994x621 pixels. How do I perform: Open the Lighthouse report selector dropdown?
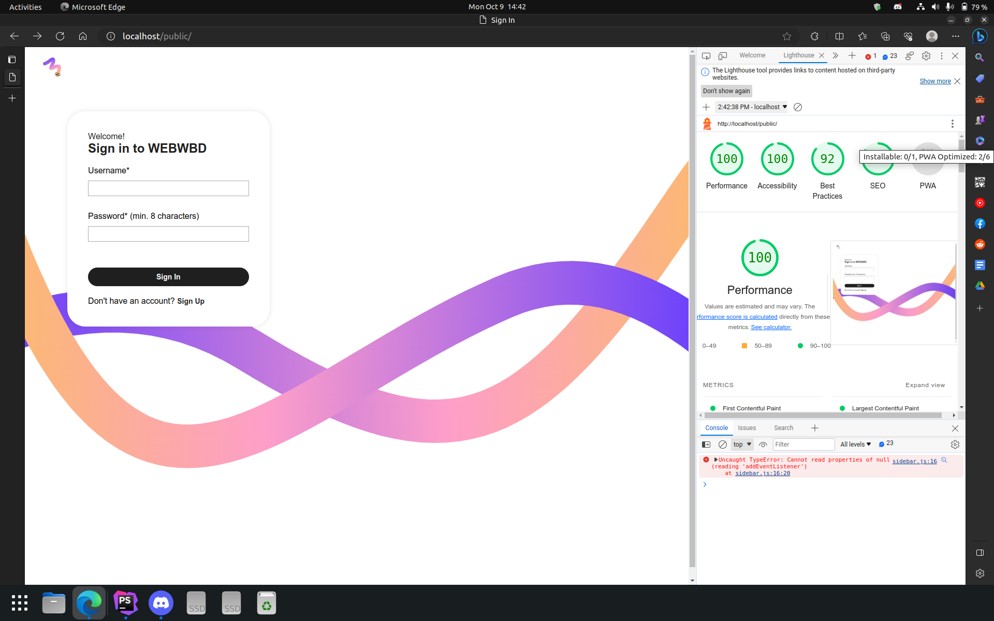tap(752, 107)
